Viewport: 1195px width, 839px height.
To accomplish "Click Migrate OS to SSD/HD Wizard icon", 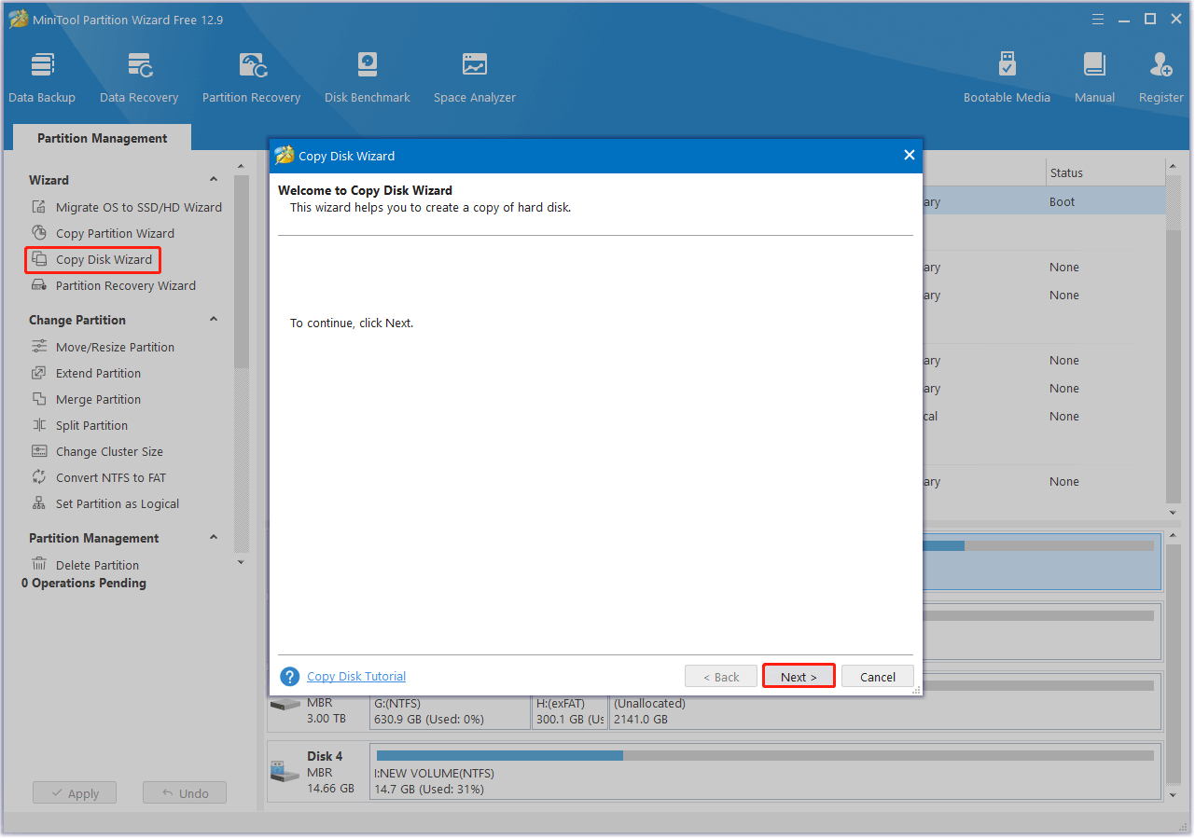I will coord(39,207).
